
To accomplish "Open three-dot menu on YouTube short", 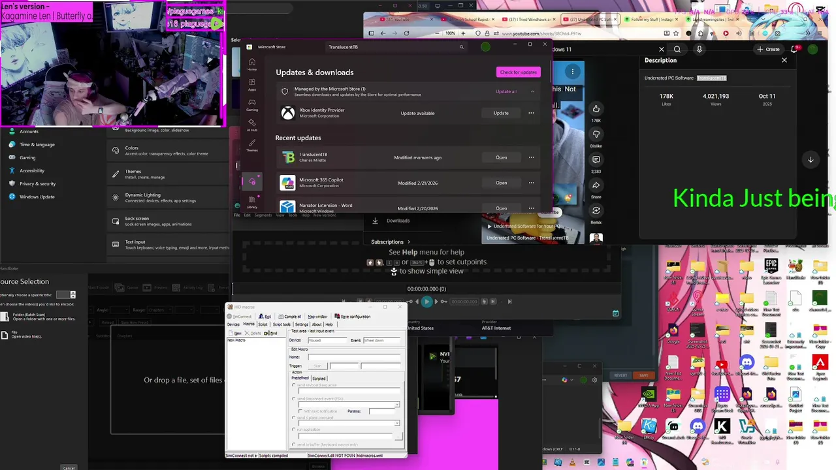I will (x=572, y=71).
